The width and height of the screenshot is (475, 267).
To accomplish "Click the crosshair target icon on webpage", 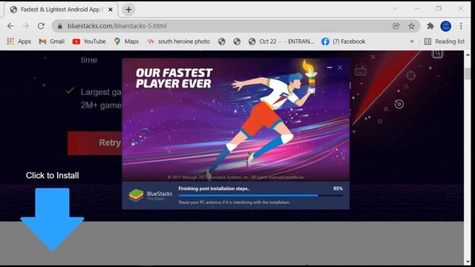I will pyautogui.click(x=410, y=76).
